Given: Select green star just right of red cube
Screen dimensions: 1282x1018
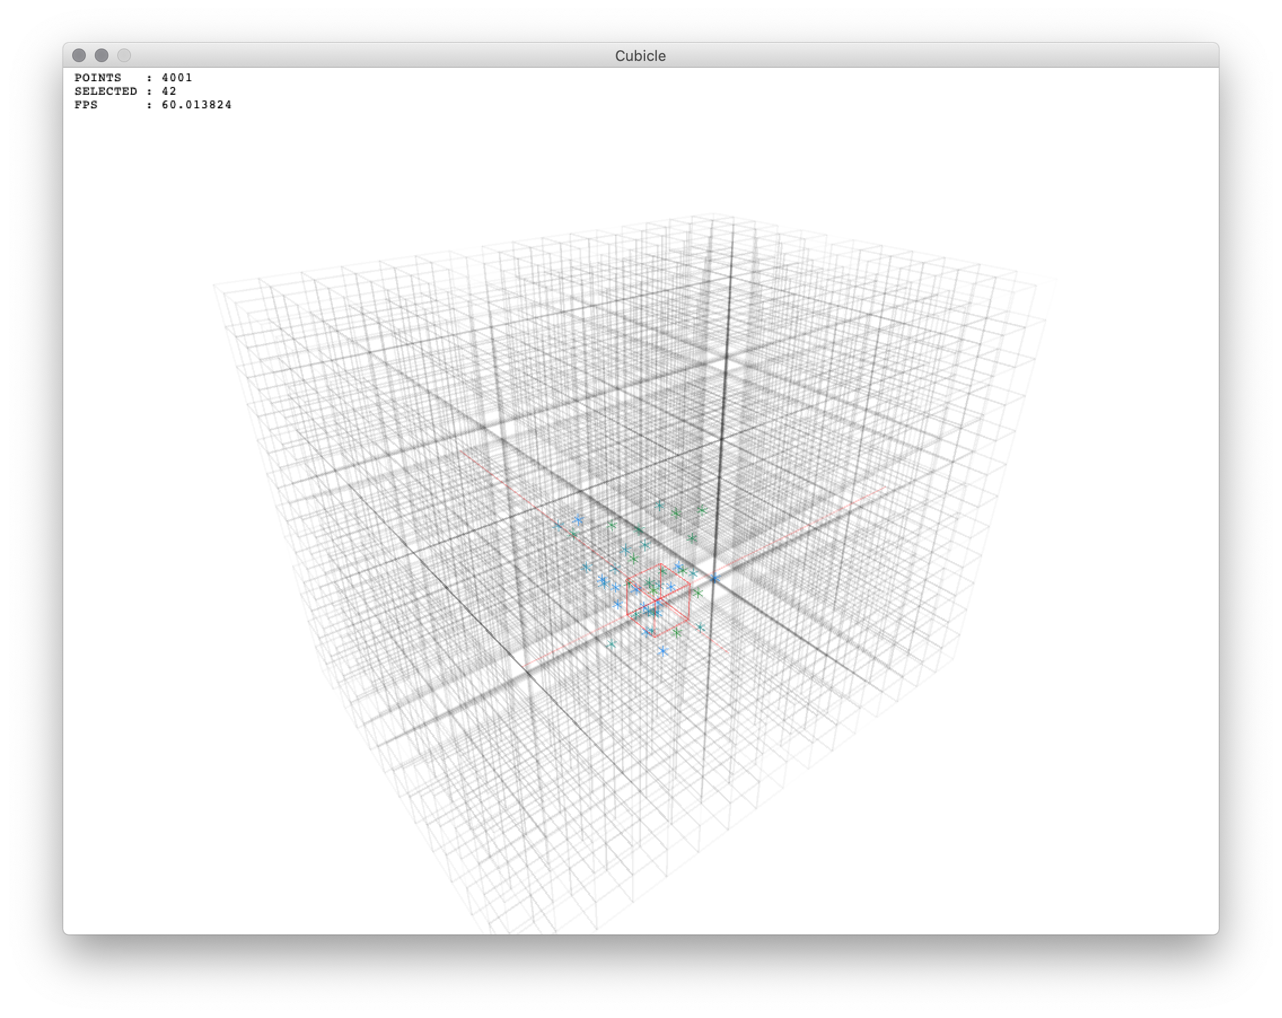Looking at the screenshot, I should click(698, 593).
